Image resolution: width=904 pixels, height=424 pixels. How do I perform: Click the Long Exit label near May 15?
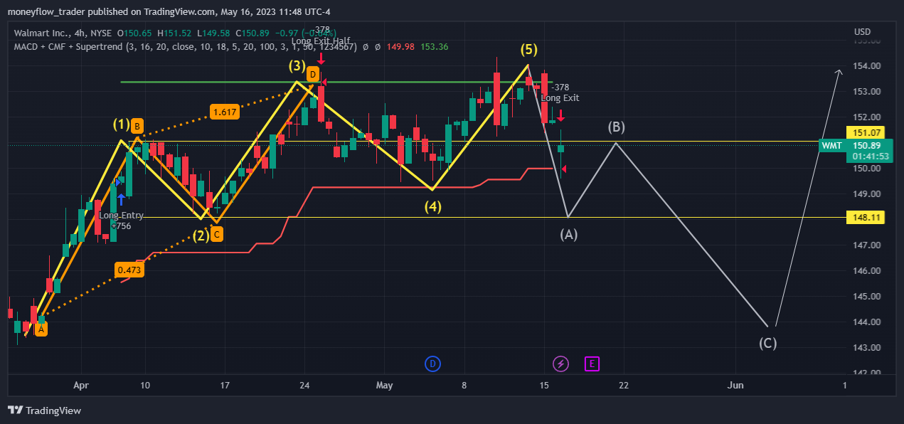coord(560,98)
